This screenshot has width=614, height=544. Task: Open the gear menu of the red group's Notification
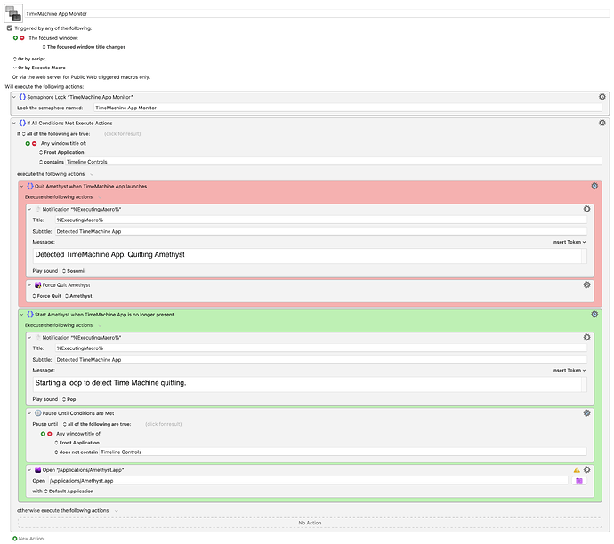[x=586, y=209]
